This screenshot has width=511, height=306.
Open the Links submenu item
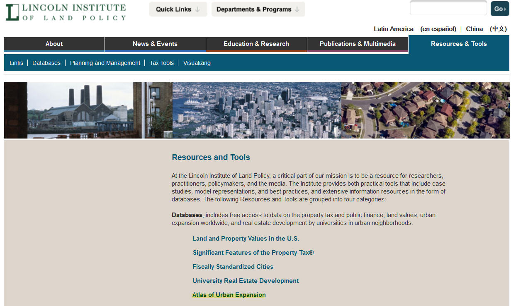click(x=17, y=63)
